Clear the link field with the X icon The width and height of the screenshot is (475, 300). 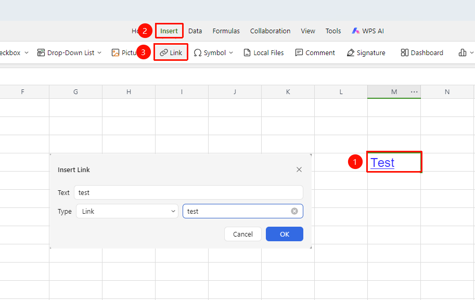(294, 211)
